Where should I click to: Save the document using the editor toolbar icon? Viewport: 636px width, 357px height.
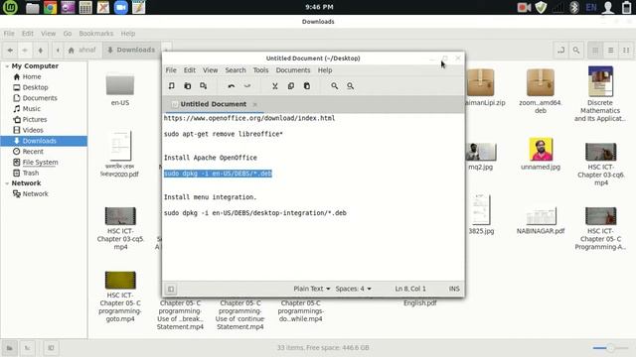pyautogui.click(x=203, y=86)
